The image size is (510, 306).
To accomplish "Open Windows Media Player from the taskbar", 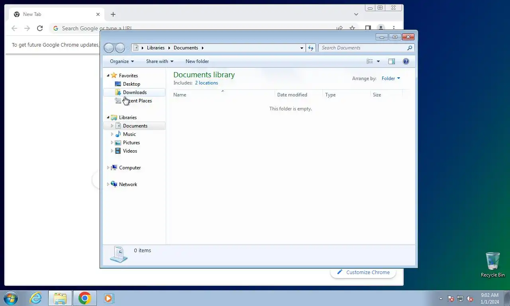I will pyautogui.click(x=109, y=298).
